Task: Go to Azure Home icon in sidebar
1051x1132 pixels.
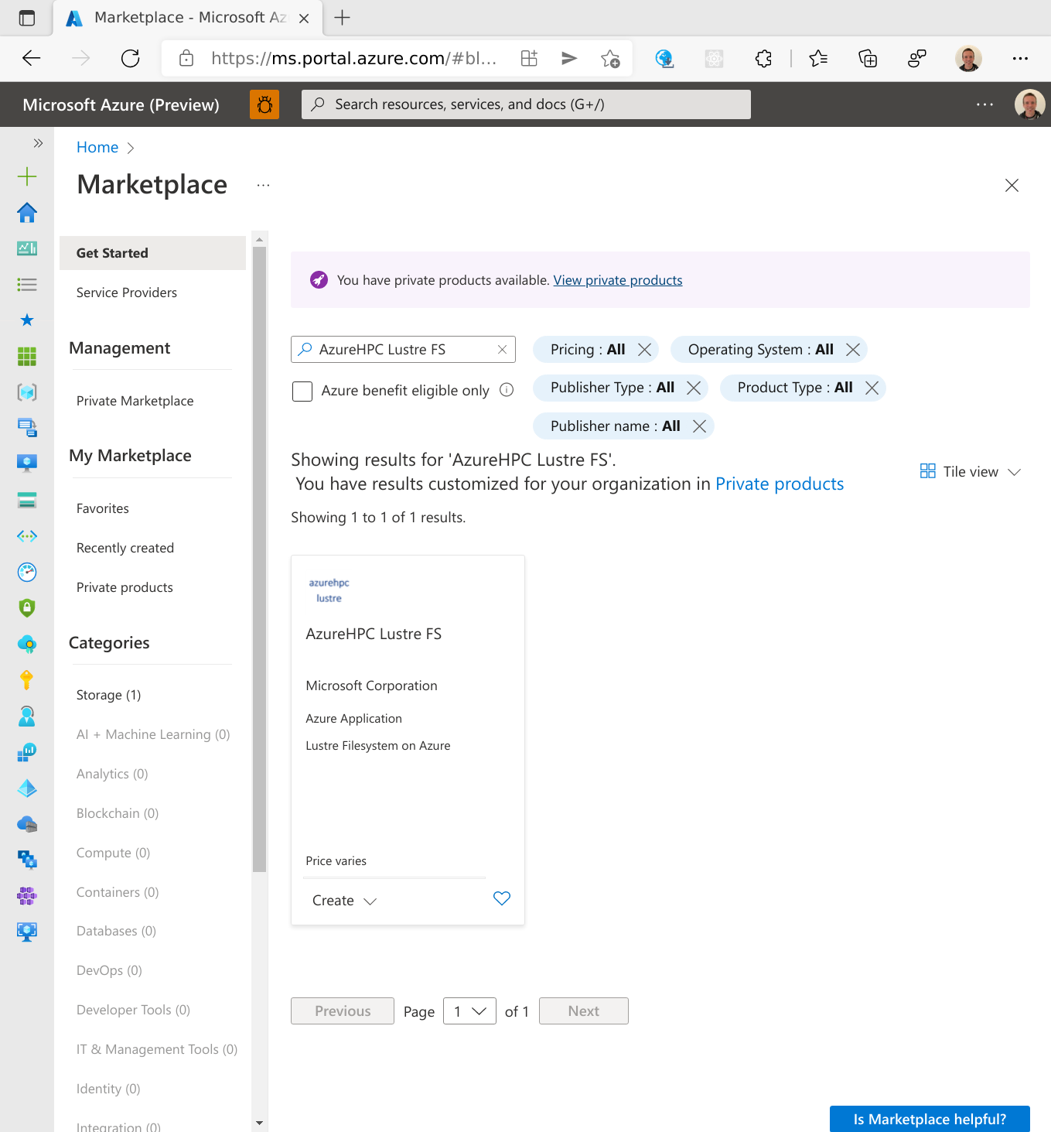Action: coord(27,213)
